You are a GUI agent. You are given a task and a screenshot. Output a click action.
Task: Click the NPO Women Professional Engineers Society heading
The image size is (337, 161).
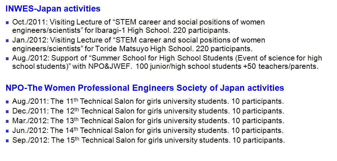tap(145, 88)
